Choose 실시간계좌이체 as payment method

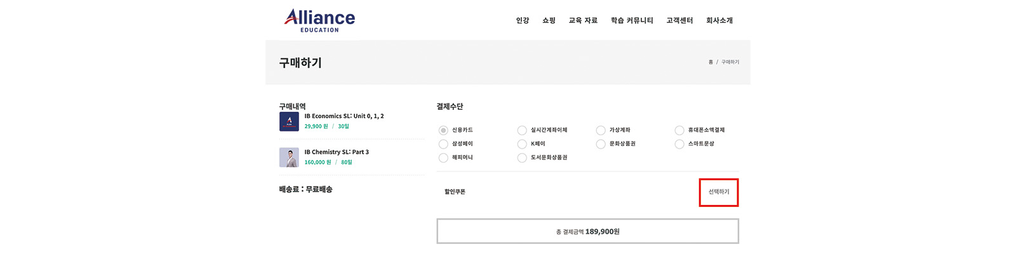pos(522,130)
